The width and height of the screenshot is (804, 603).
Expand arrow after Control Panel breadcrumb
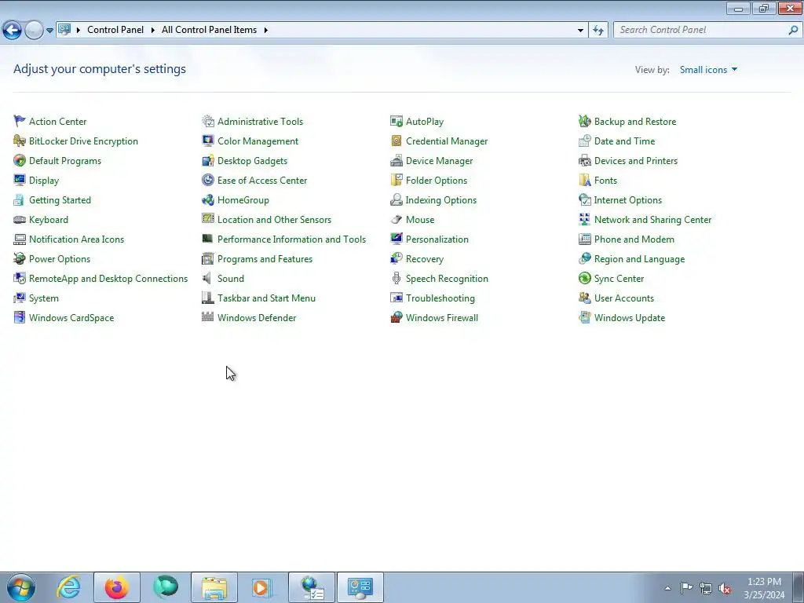point(153,30)
